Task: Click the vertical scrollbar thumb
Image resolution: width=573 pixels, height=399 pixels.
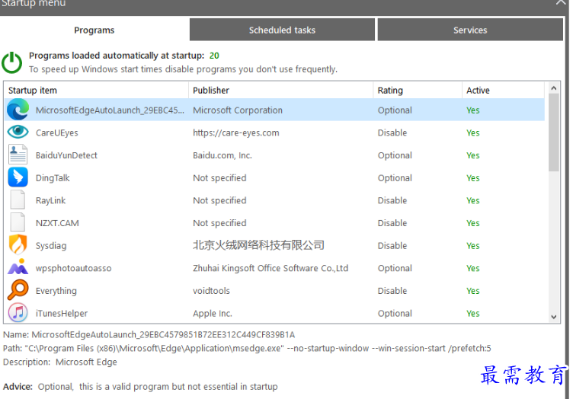Action: [x=554, y=132]
